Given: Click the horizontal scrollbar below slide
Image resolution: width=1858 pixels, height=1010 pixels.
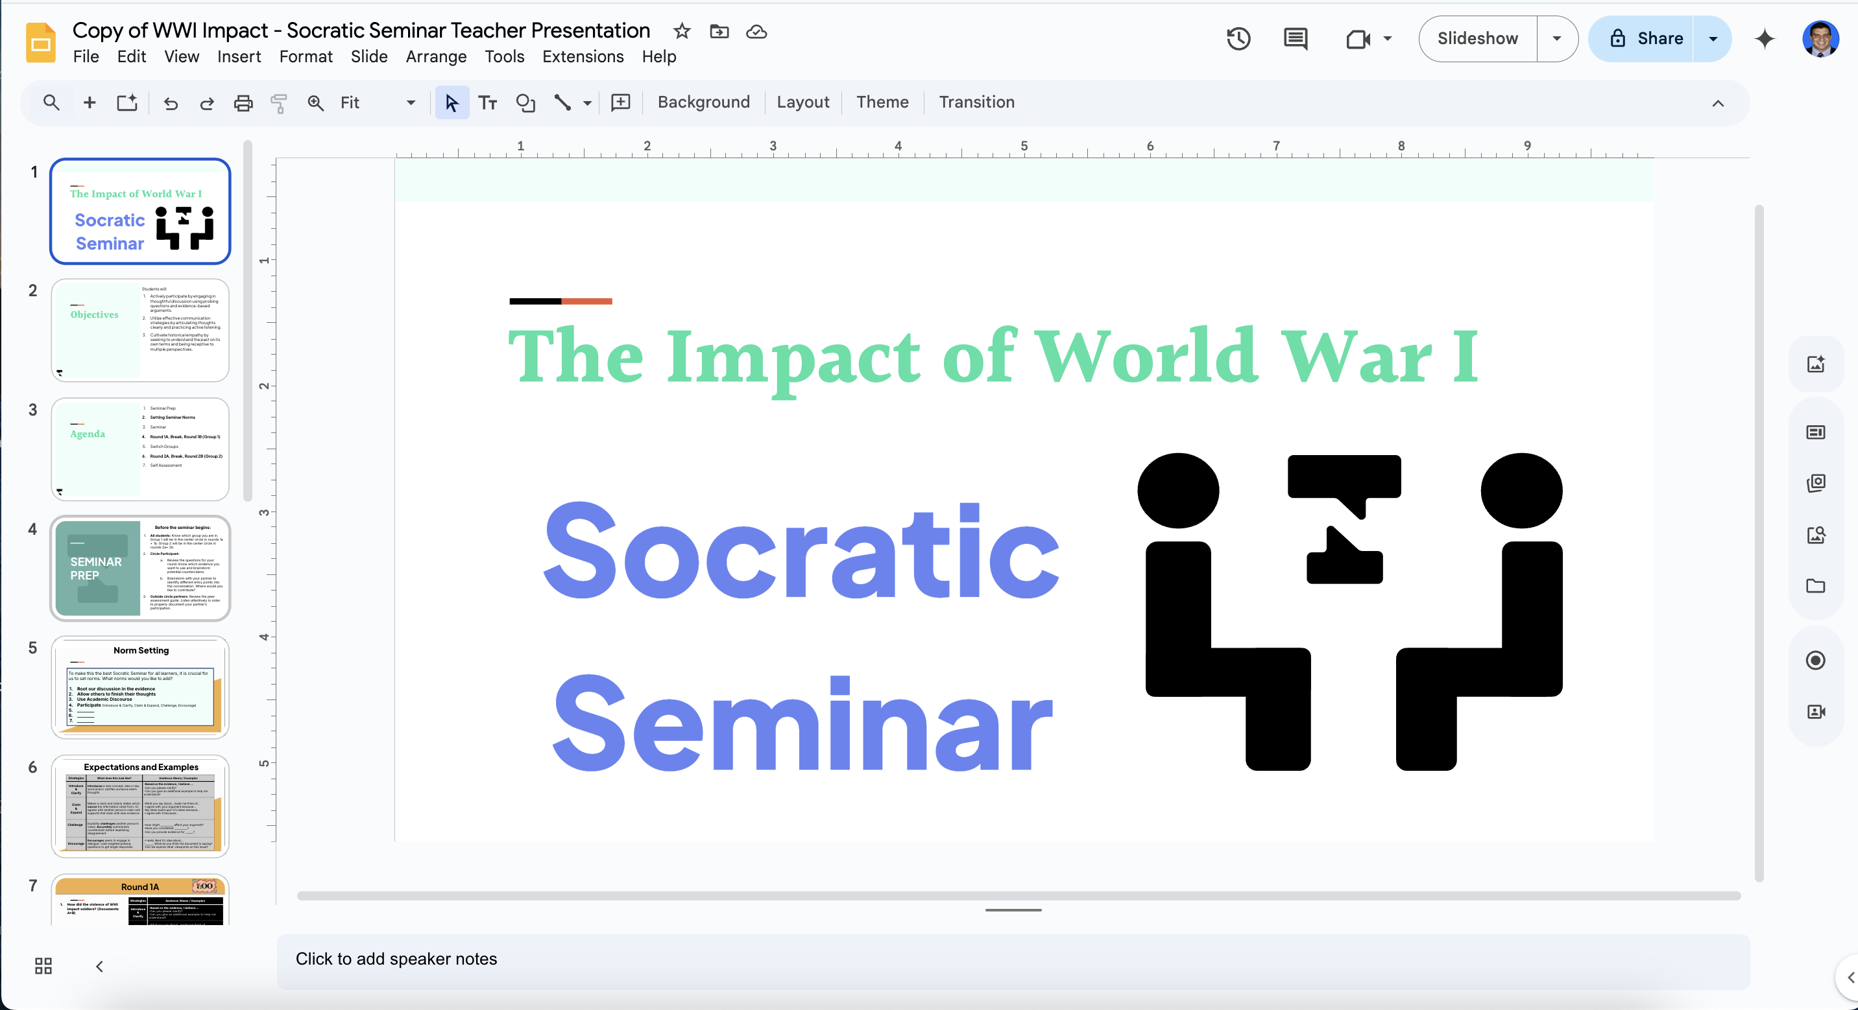Looking at the screenshot, I should 1017,895.
